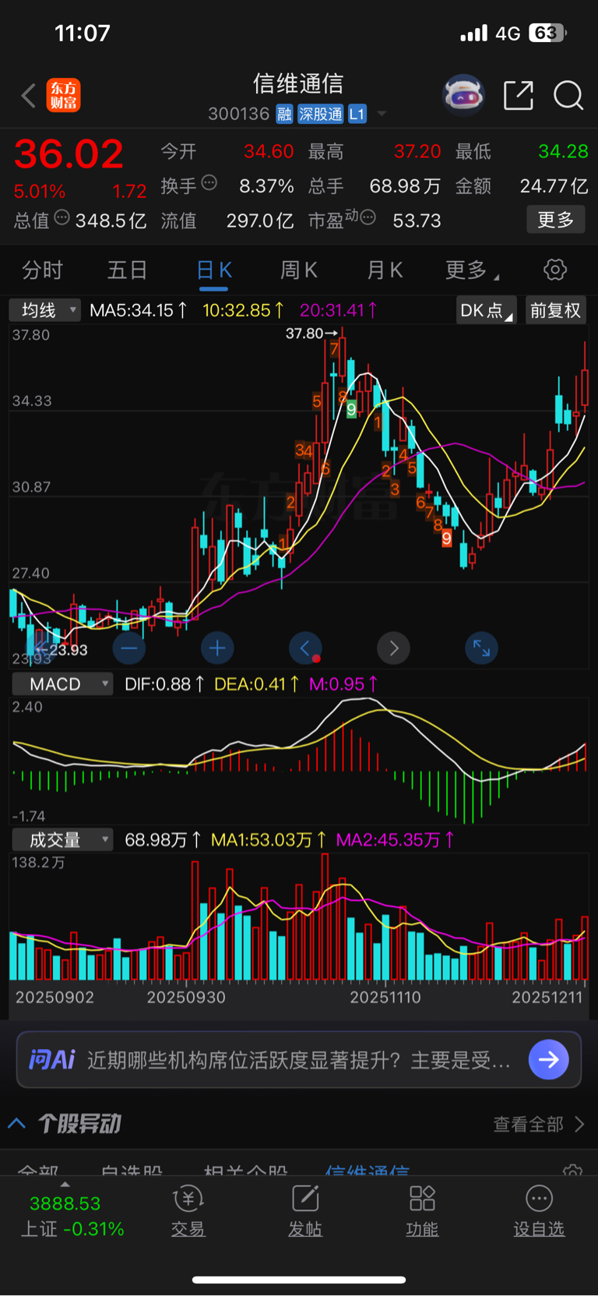The height and width of the screenshot is (1296, 598).
Task: Go back with the left chevron
Action: pos(29,96)
